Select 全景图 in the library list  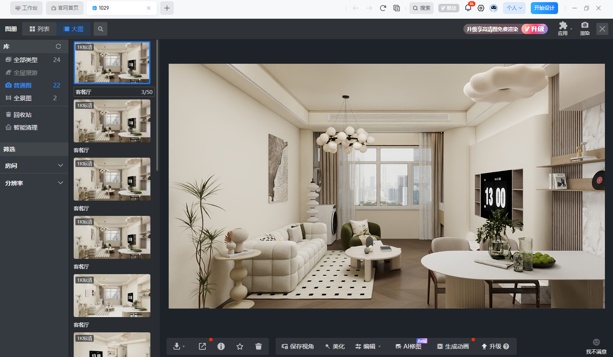pyautogui.click(x=23, y=98)
